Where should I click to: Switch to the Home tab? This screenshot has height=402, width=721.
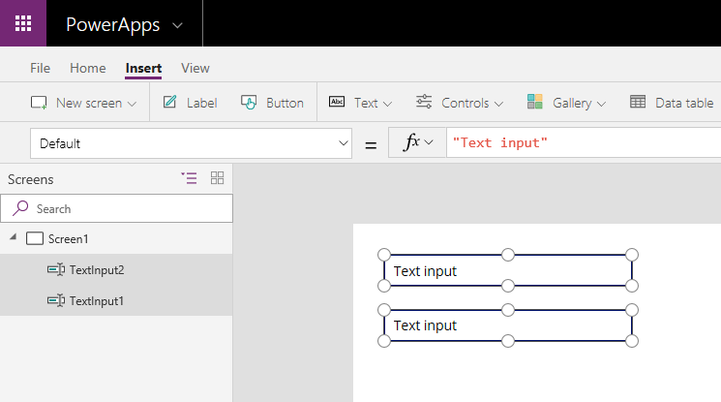pos(87,68)
